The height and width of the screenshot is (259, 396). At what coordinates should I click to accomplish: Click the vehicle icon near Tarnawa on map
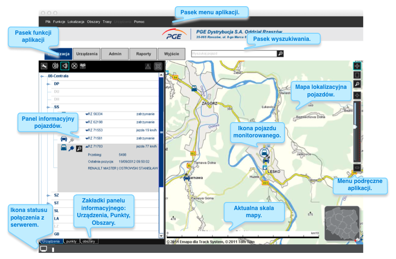click(x=186, y=178)
